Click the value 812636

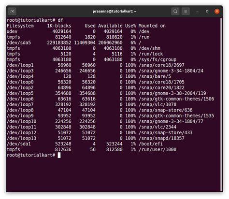[63, 150]
